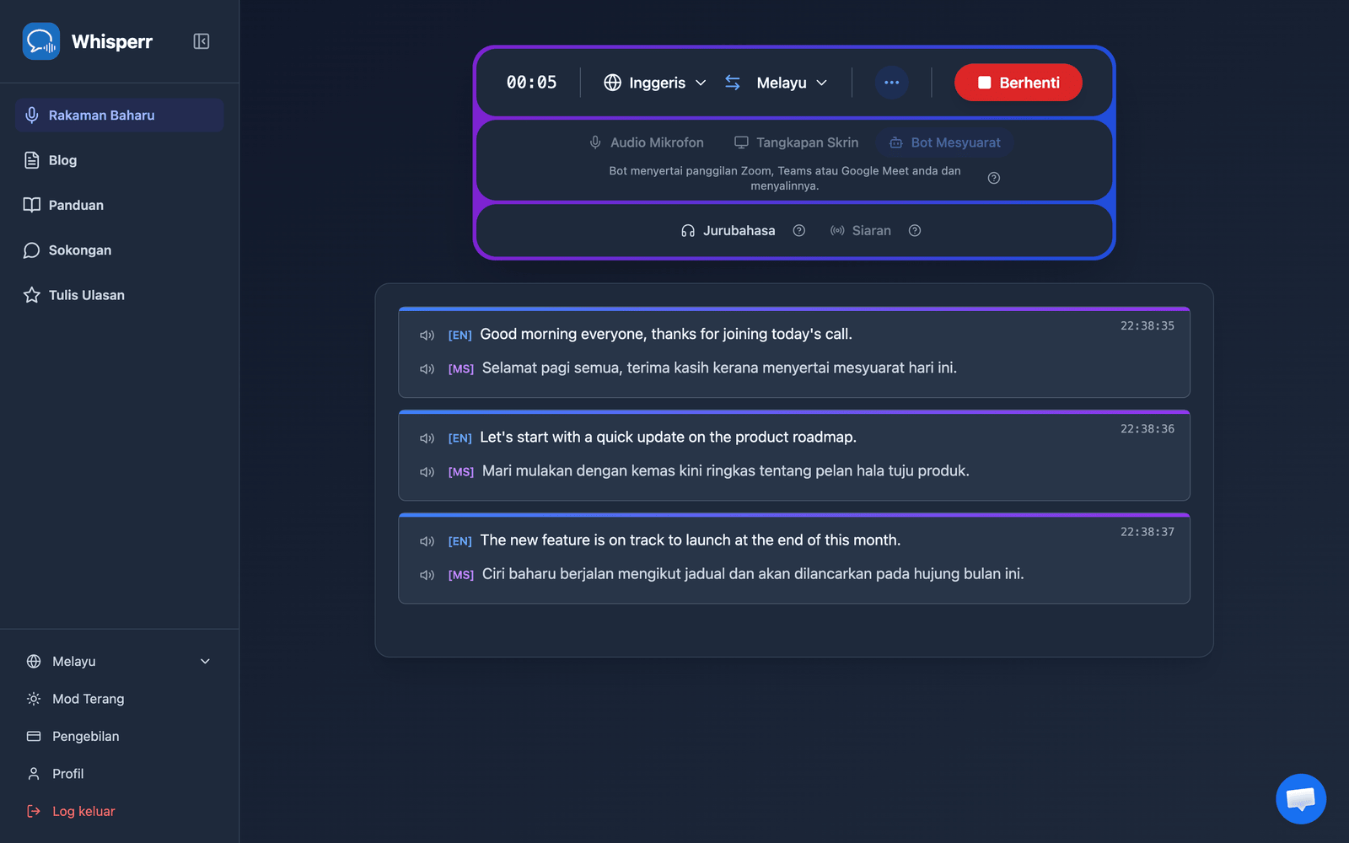The width and height of the screenshot is (1349, 843).
Task: Choose Siaran broadcast mode
Action: (861, 231)
